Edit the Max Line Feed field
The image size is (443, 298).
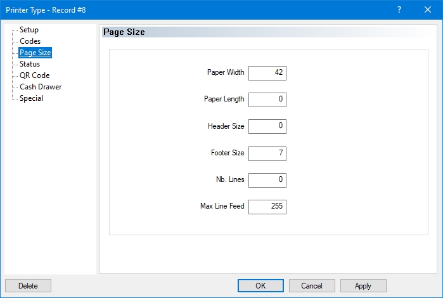tap(267, 207)
